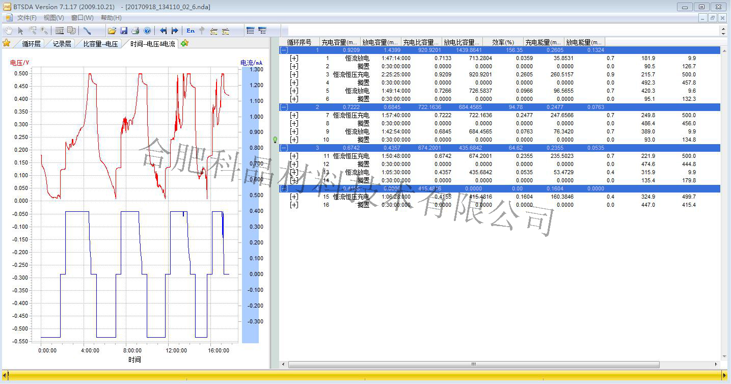This screenshot has width=731, height=384.
Task: Click the horizontal scrollbar under data table
Action: [473, 365]
